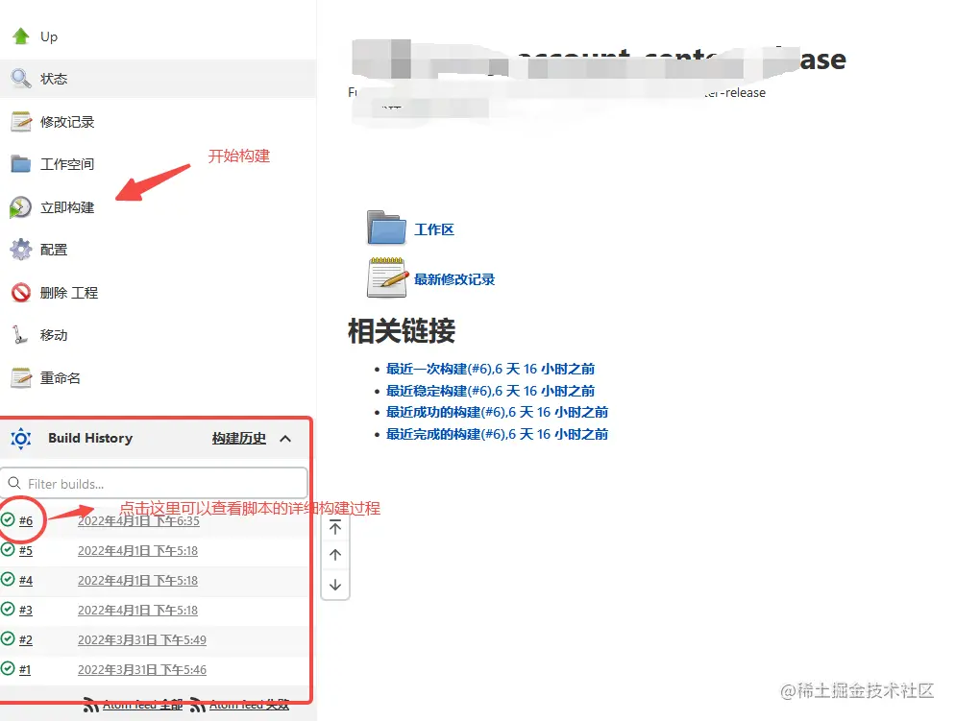Click the downward scroll arrow button
The height and width of the screenshot is (721, 955).
point(334,584)
